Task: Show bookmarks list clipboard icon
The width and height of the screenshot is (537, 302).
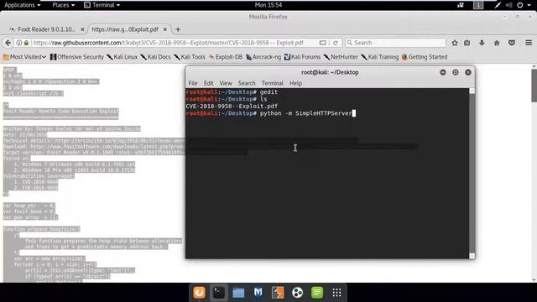Action: pos(467,43)
